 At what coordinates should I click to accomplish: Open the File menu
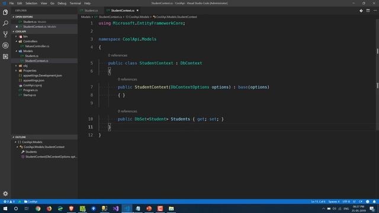coord(11,4)
